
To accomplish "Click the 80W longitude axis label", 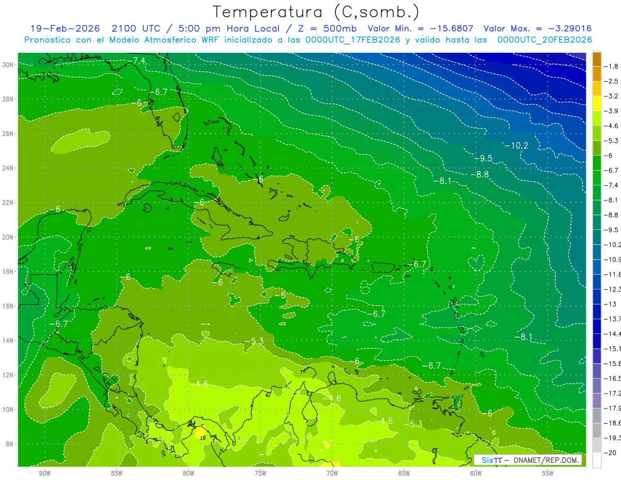I will [188, 473].
